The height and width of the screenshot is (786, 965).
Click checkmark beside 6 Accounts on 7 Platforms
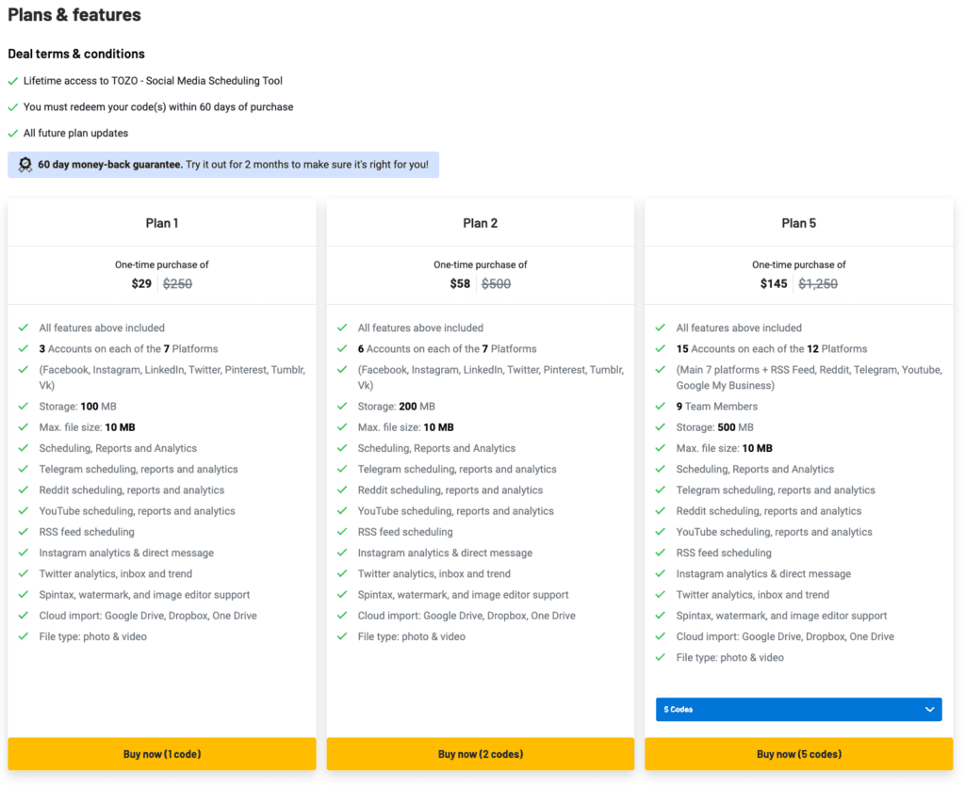pos(342,348)
